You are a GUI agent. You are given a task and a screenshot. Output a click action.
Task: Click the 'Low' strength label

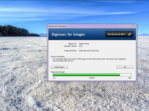[x=54, y=78]
